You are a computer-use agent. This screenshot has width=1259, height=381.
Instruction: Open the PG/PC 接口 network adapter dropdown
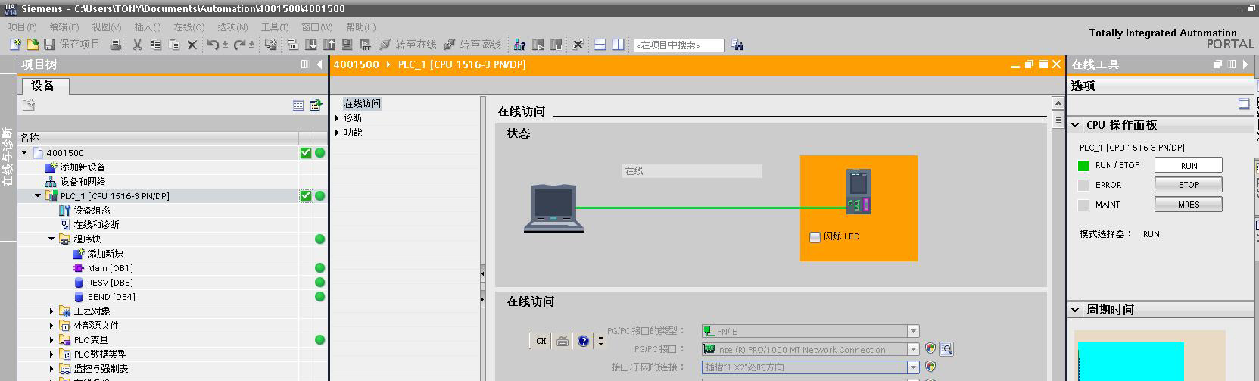(x=912, y=349)
